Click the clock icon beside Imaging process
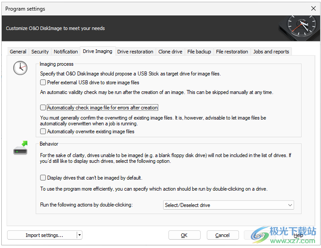The height and width of the screenshot is (248, 321). point(20,68)
